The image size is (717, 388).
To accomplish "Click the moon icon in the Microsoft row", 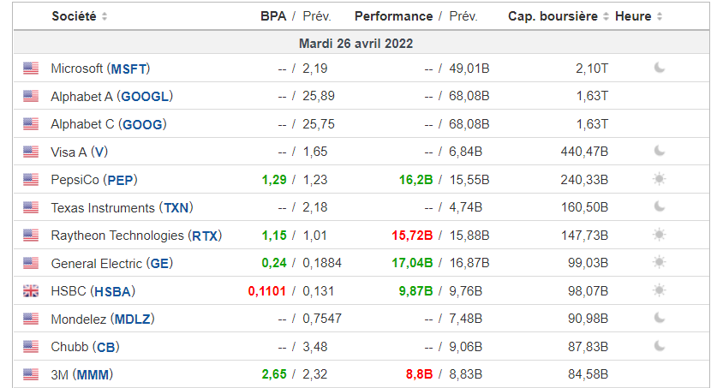I will (x=660, y=68).
